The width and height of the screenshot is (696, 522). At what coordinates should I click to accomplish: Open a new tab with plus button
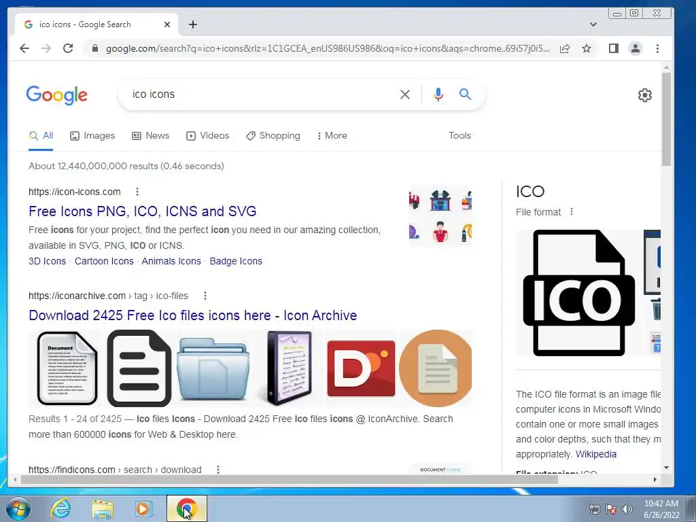tap(192, 24)
